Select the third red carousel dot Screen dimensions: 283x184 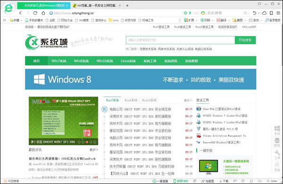(87, 142)
